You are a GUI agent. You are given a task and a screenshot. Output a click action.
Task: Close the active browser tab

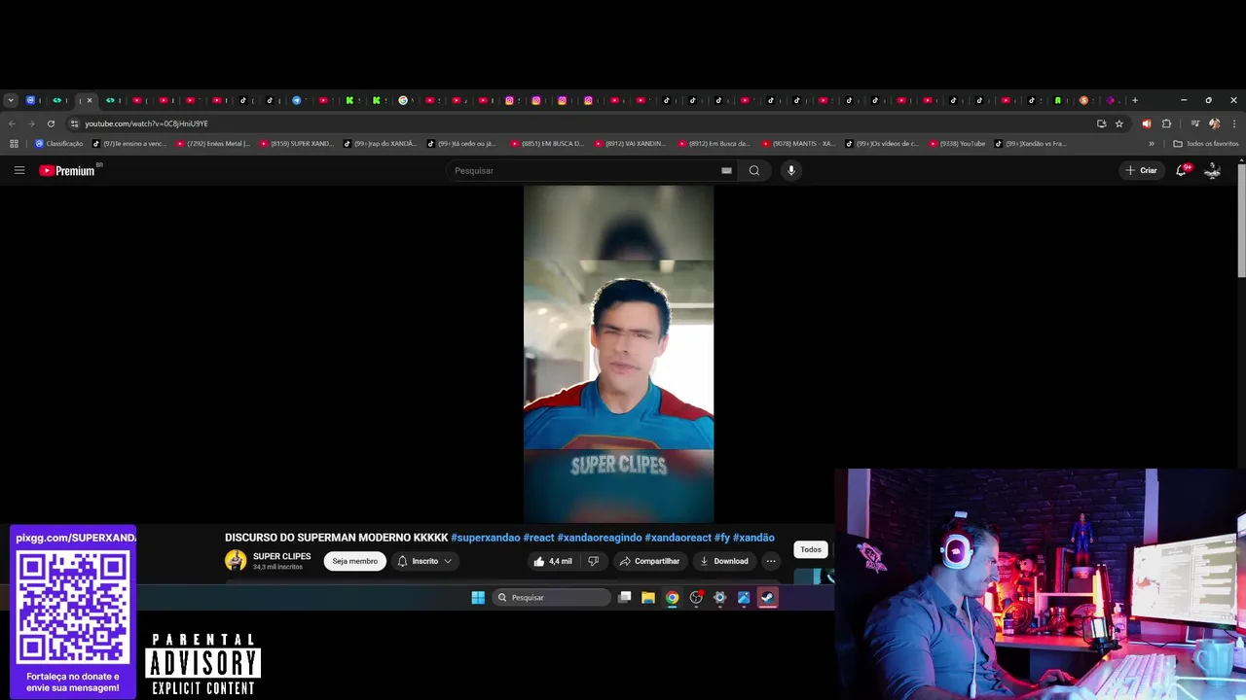[x=90, y=100]
